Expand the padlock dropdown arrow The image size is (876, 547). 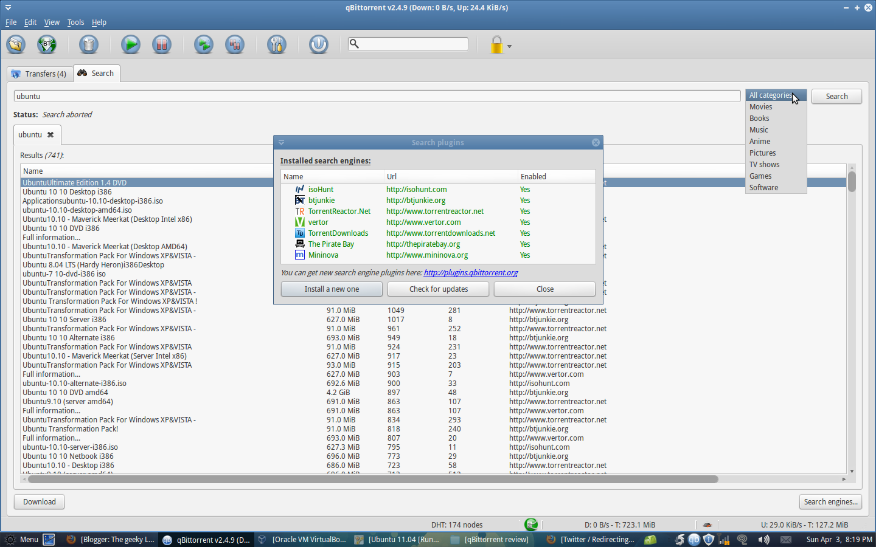click(510, 46)
